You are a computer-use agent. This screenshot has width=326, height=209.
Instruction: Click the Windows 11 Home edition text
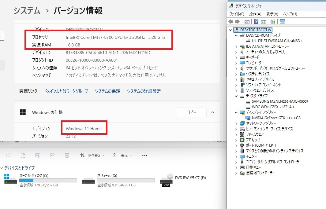[84, 129]
